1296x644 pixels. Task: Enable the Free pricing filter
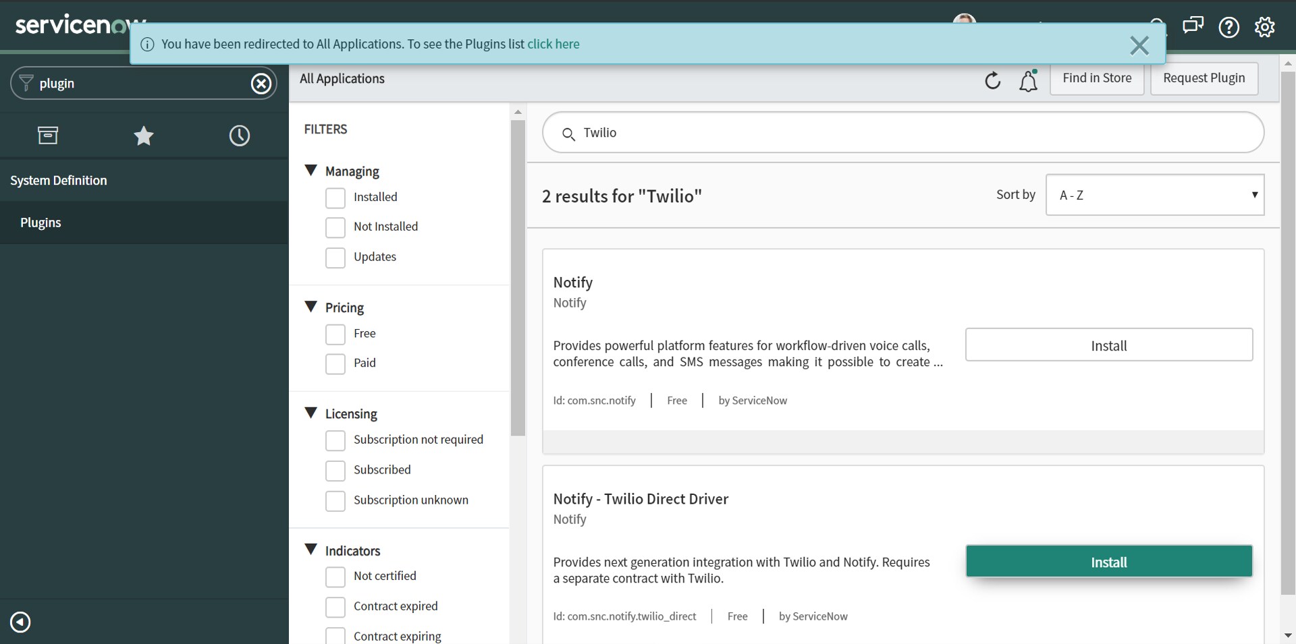coord(335,334)
